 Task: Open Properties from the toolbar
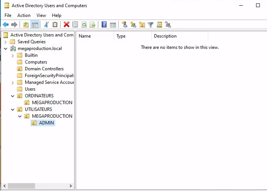point(75,25)
